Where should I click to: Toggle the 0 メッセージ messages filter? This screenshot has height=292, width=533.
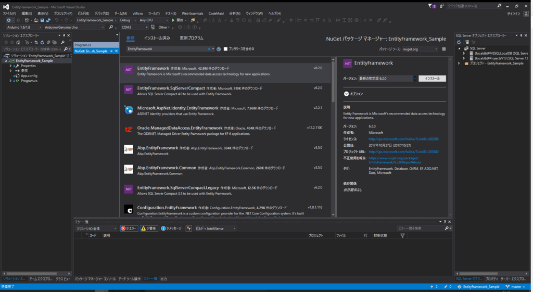tap(171, 228)
